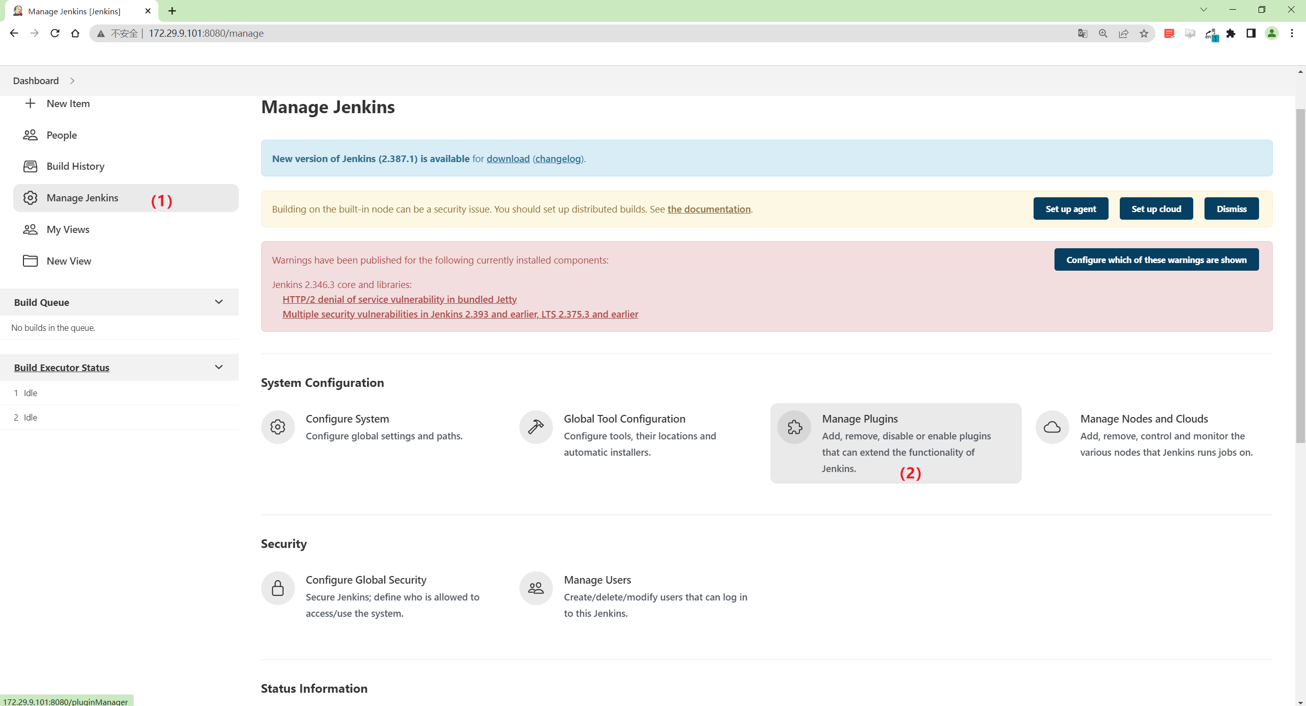The width and height of the screenshot is (1306, 706).
Task: Click 'No builds in the queue.' text
Action: [53, 328]
